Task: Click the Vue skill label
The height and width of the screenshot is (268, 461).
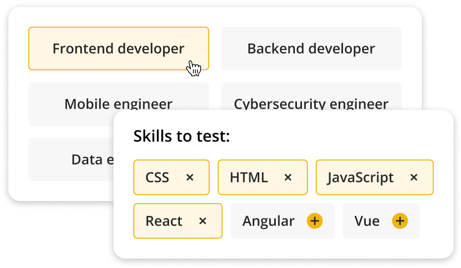Action: [367, 221]
